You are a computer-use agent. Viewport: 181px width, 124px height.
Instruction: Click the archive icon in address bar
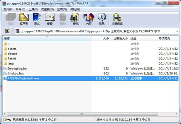(x=17, y=31)
